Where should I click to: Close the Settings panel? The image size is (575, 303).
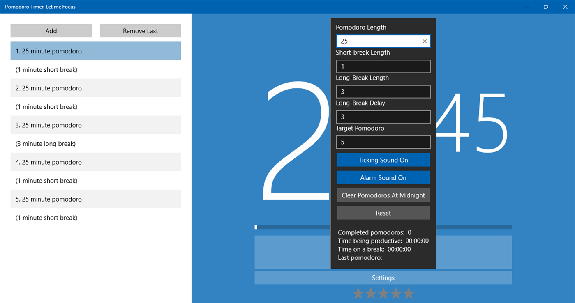click(x=383, y=278)
